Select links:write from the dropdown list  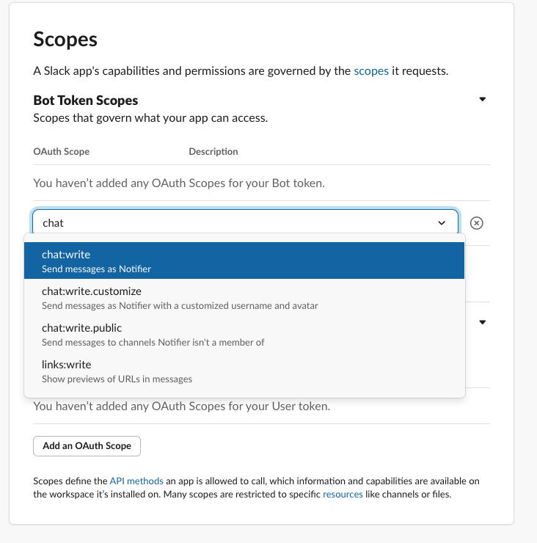(244, 371)
